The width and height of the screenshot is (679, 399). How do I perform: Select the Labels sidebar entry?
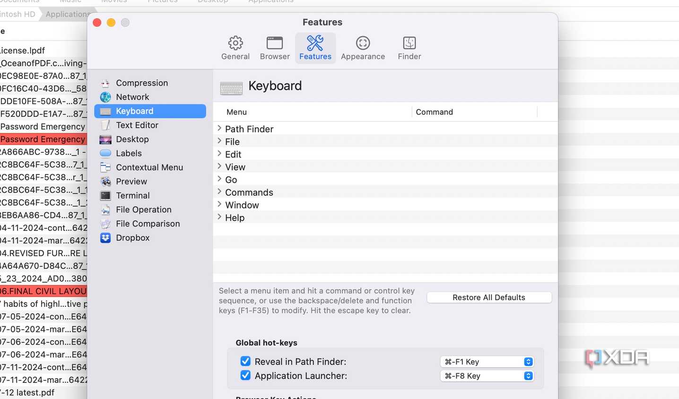(x=150, y=153)
